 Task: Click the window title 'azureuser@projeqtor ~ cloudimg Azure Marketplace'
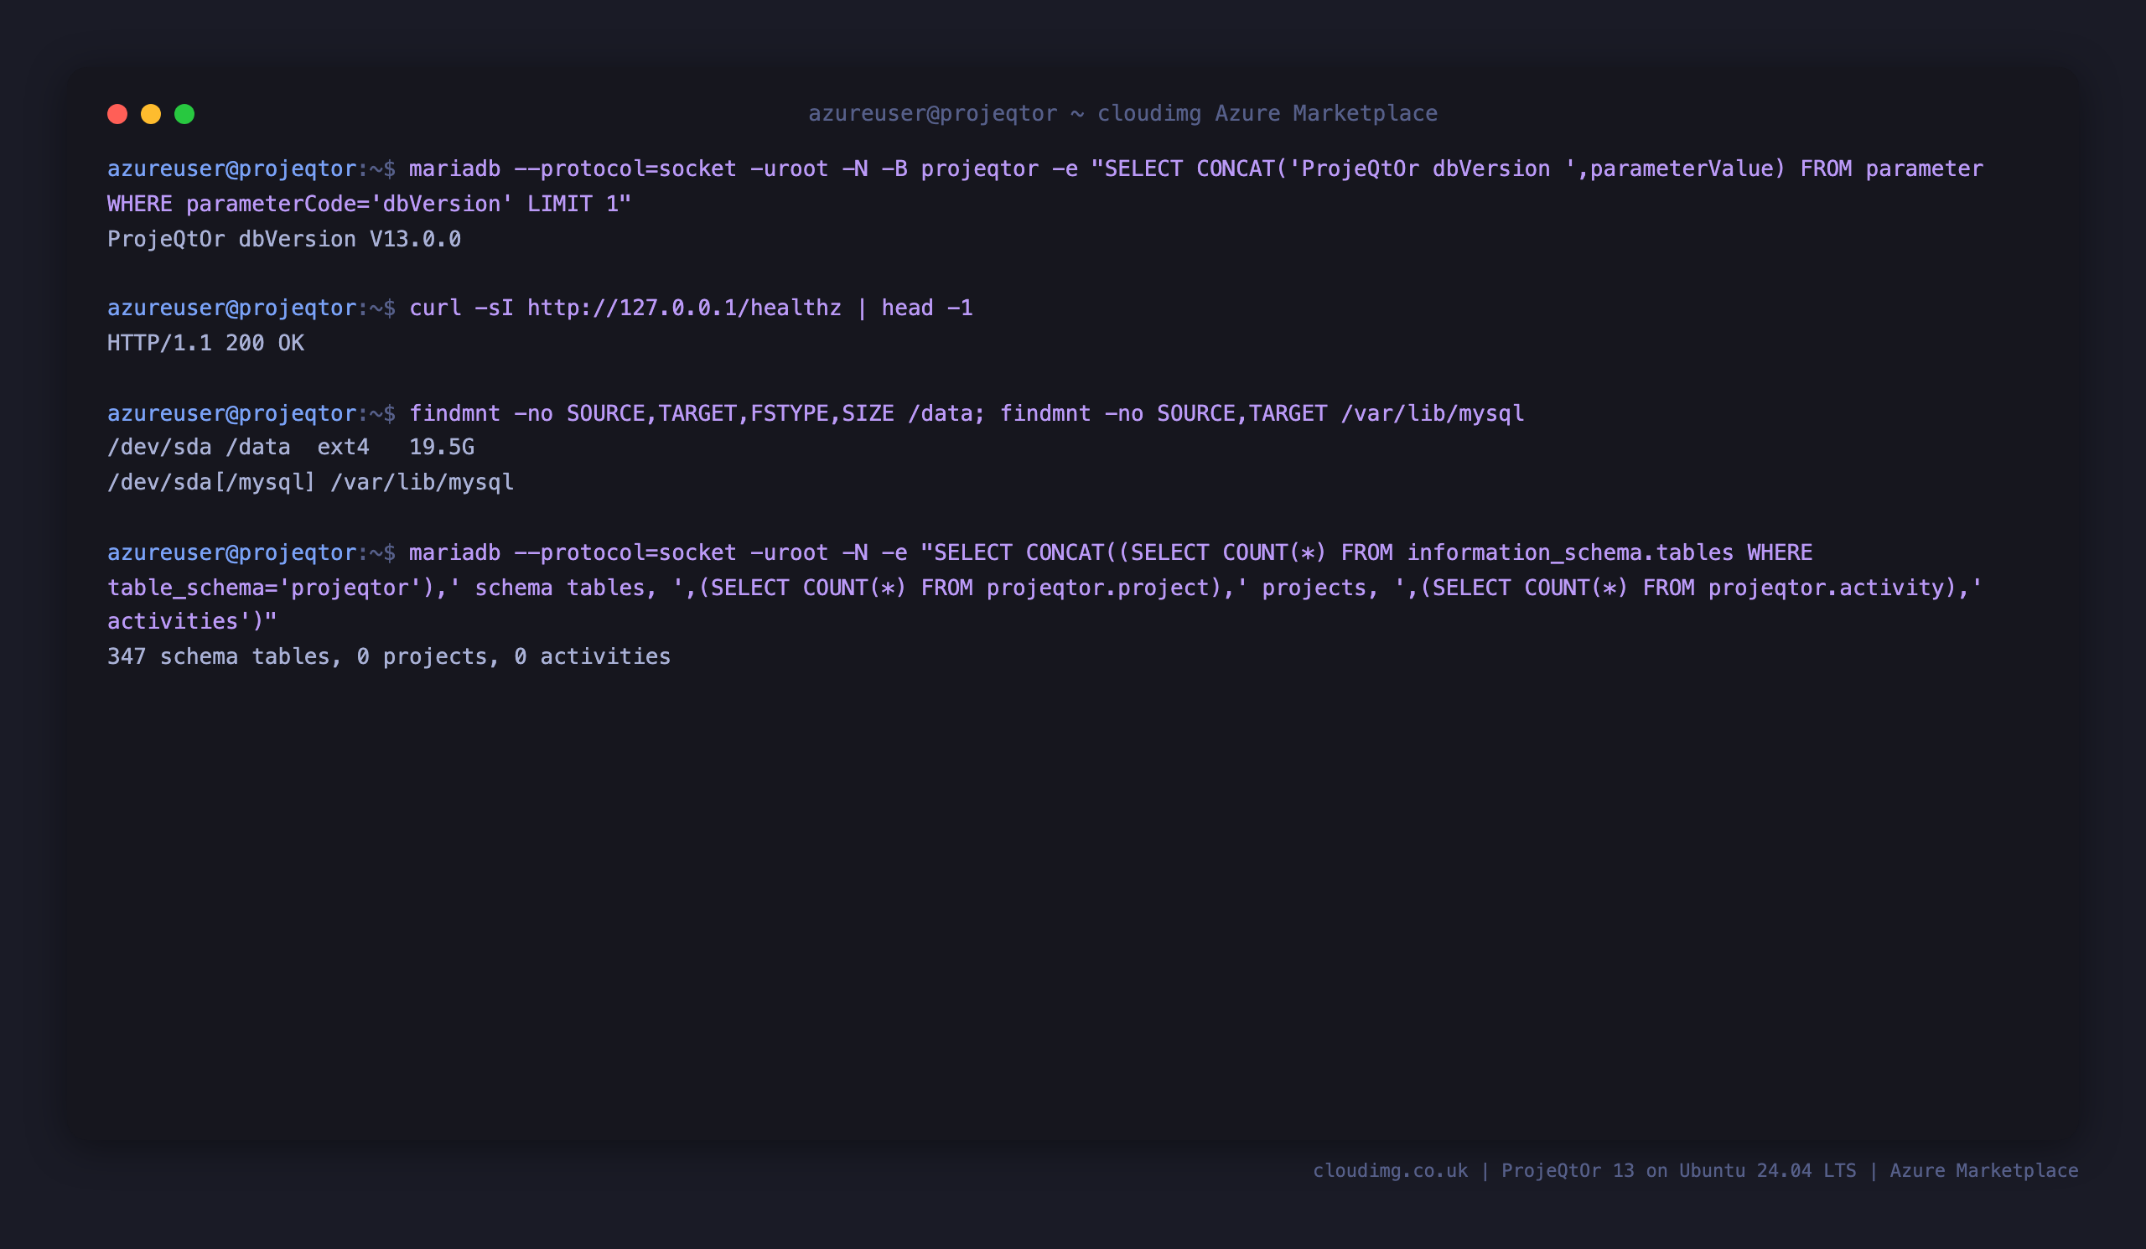click(1122, 114)
